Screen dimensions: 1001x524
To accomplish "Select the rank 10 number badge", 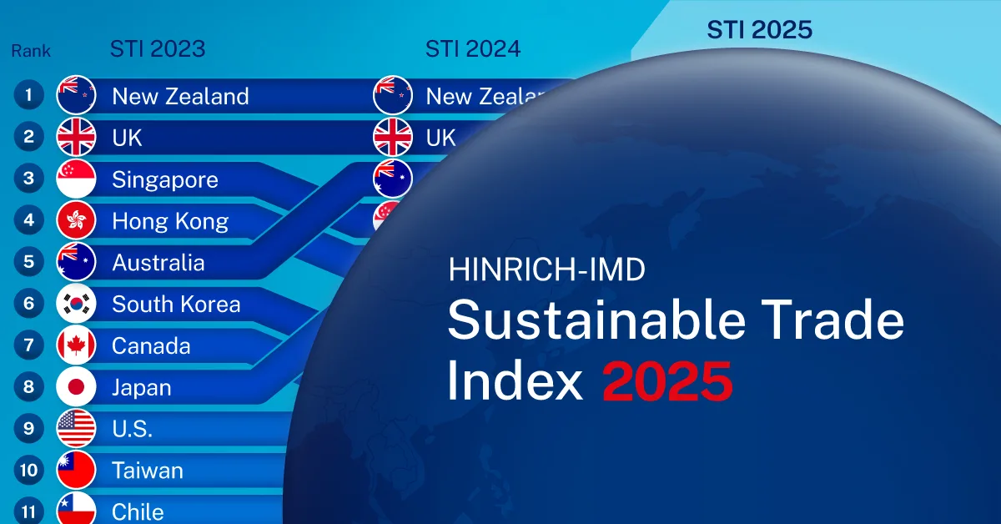I will (28, 470).
